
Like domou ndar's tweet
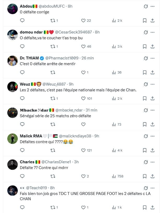83,46
